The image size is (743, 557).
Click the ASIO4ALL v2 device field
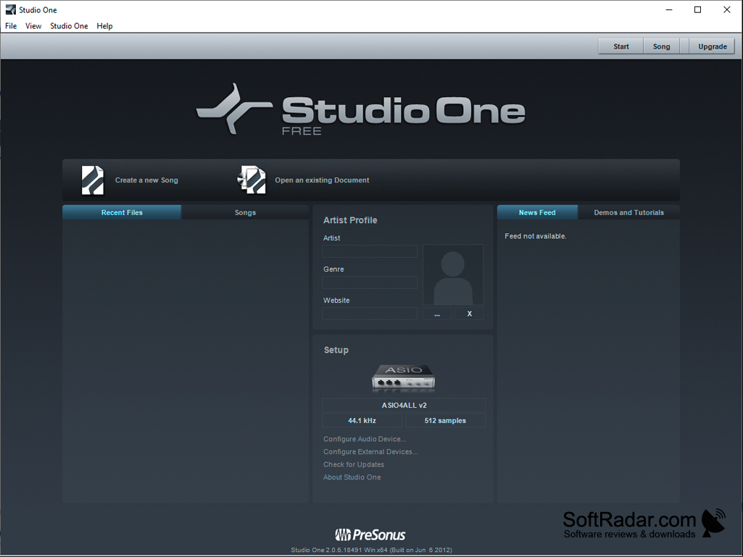(x=404, y=406)
